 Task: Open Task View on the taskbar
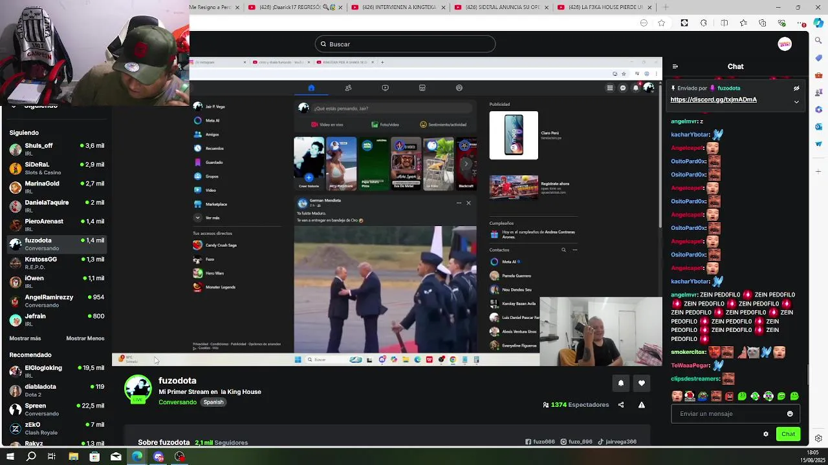click(52, 457)
